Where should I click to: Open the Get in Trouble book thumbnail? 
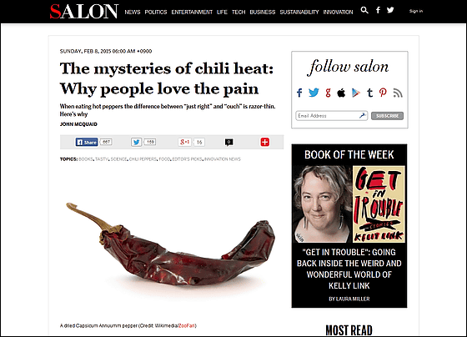(379, 204)
